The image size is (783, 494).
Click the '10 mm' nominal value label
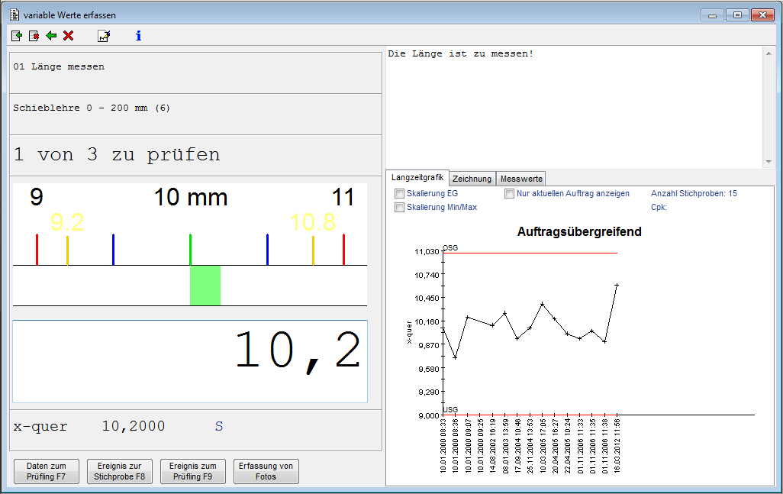click(191, 197)
